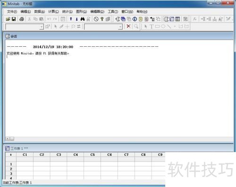The image size is (236, 187).
Task: Open the 帮助(H) menu
Action: coord(142,11)
